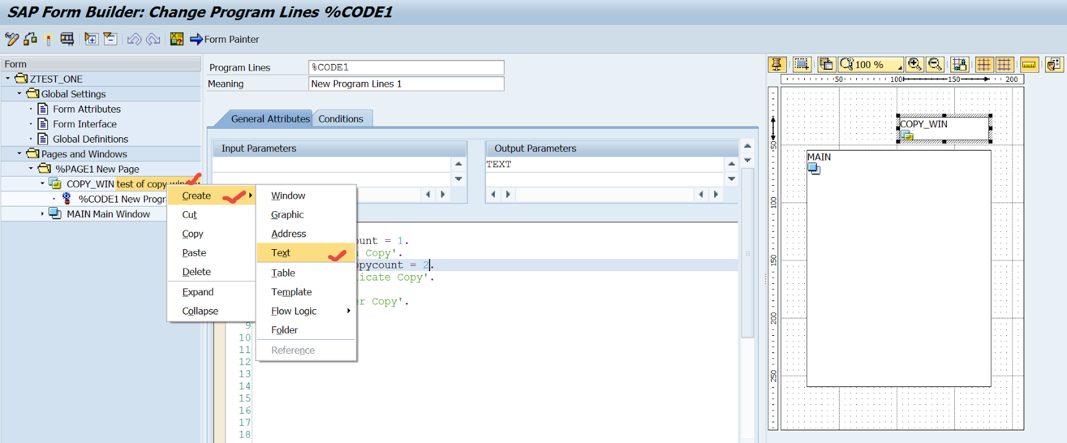The width and height of the screenshot is (1067, 443).
Task: Select Address in the Create submenu
Action: (x=306, y=234)
